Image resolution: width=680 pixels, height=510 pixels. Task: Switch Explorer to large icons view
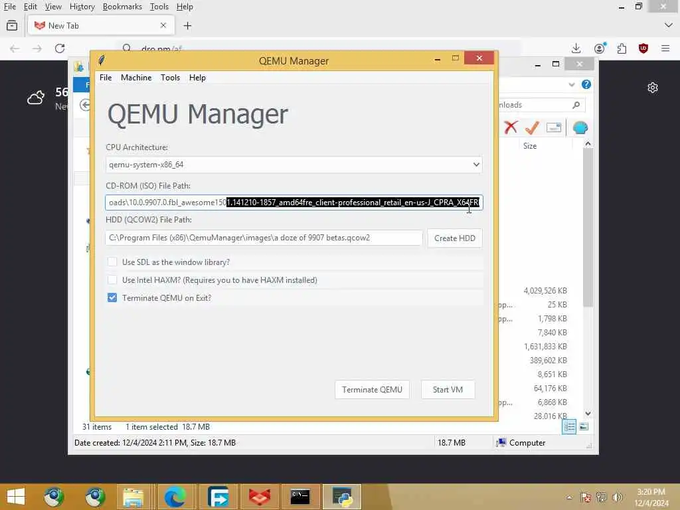coord(584,427)
